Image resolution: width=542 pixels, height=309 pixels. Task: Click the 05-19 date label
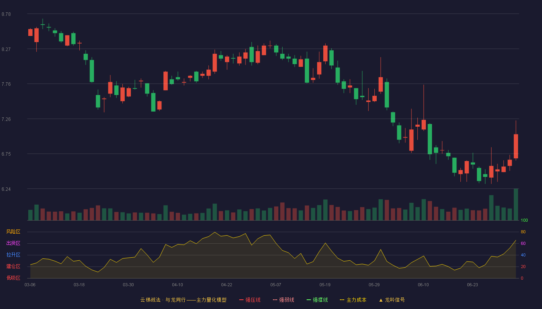tap(325, 285)
